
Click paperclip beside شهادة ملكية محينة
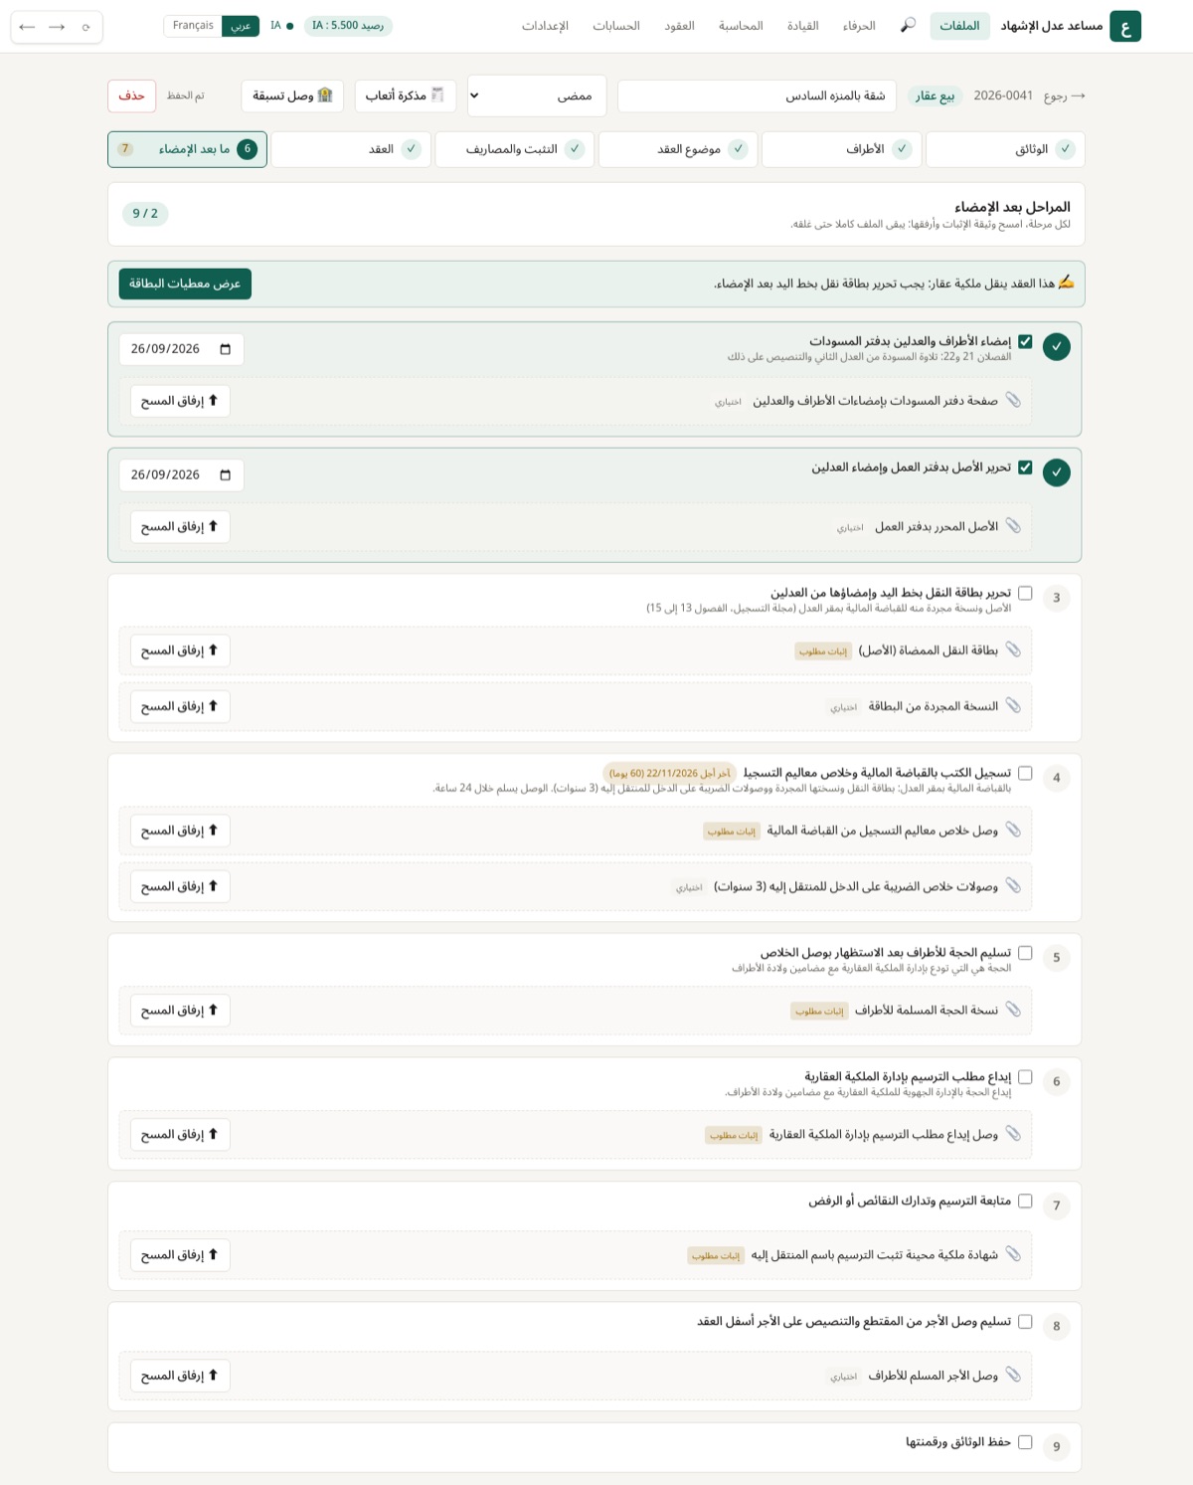point(1013,1254)
